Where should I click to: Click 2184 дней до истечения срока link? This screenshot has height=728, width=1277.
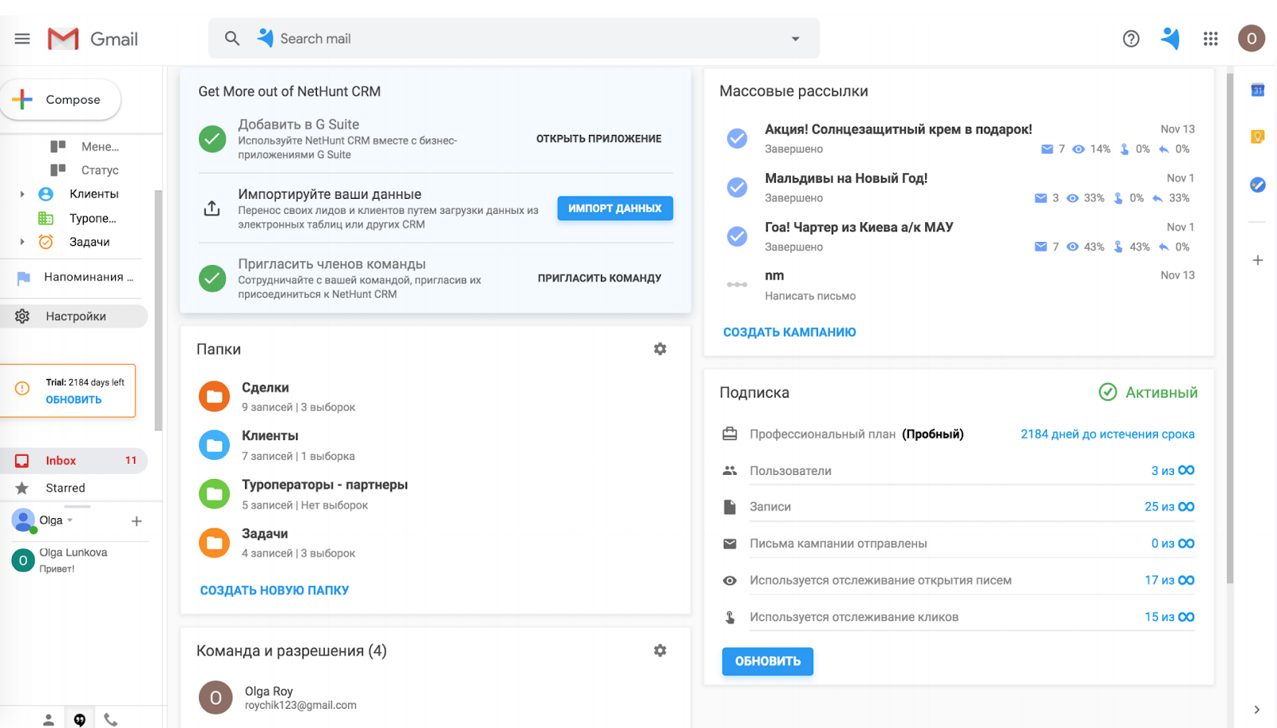(1108, 434)
